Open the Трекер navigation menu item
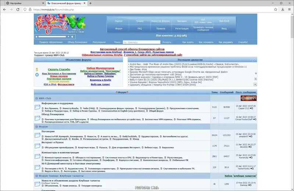 (140, 21)
